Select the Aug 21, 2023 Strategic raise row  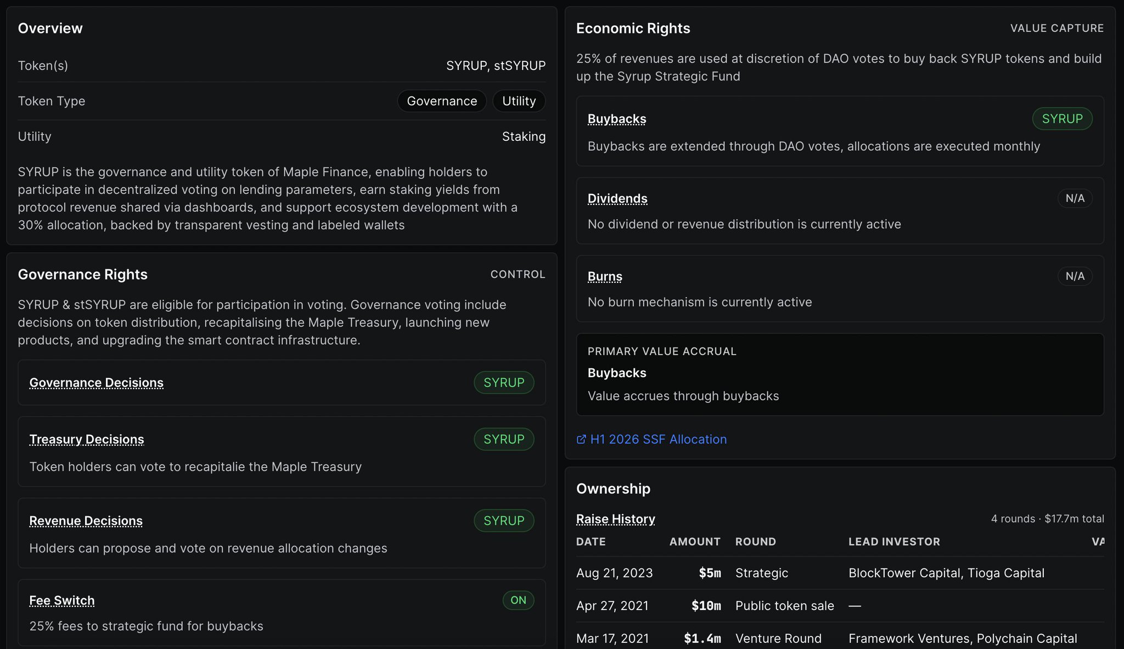click(x=840, y=573)
